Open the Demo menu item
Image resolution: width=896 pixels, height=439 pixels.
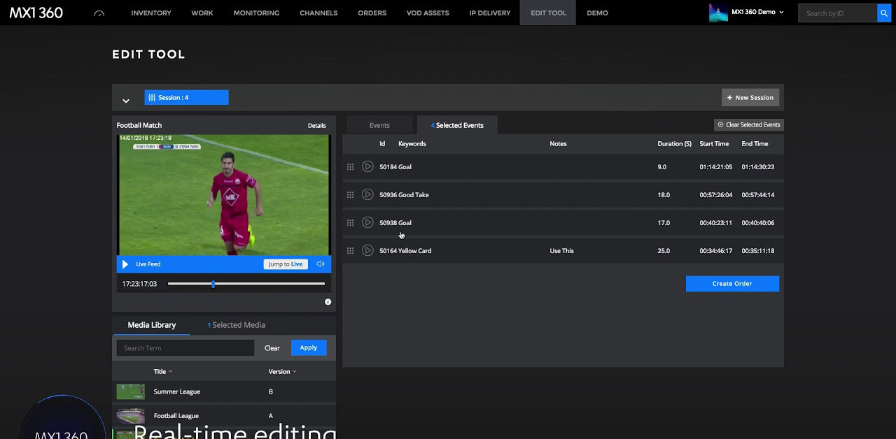597,13
